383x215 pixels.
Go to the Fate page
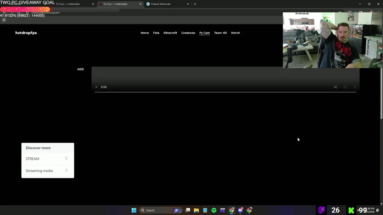tap(156, 33)
